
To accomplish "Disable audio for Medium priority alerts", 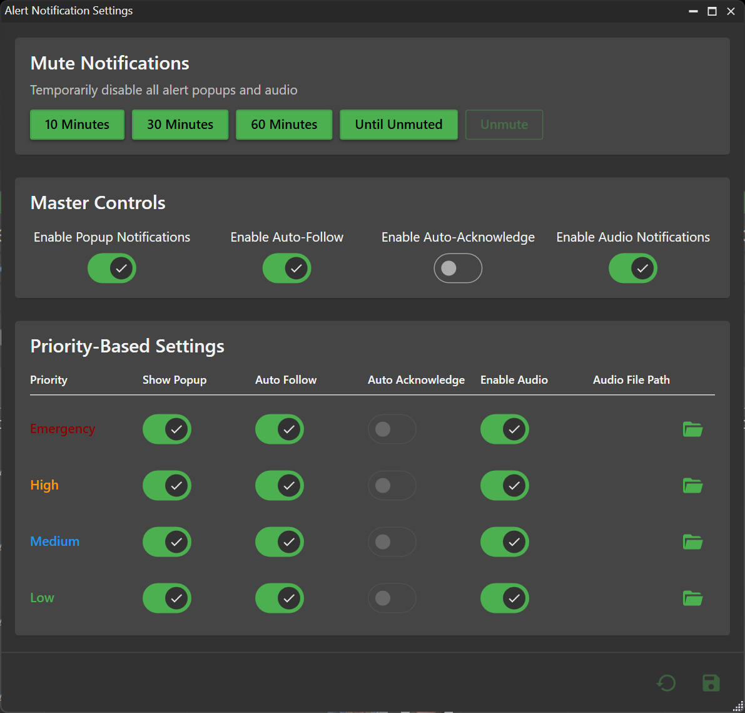I will [x=505, y=542].
